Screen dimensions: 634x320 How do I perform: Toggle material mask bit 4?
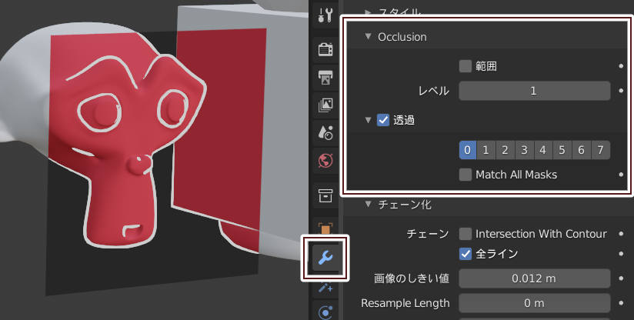[x=543, y=150]
